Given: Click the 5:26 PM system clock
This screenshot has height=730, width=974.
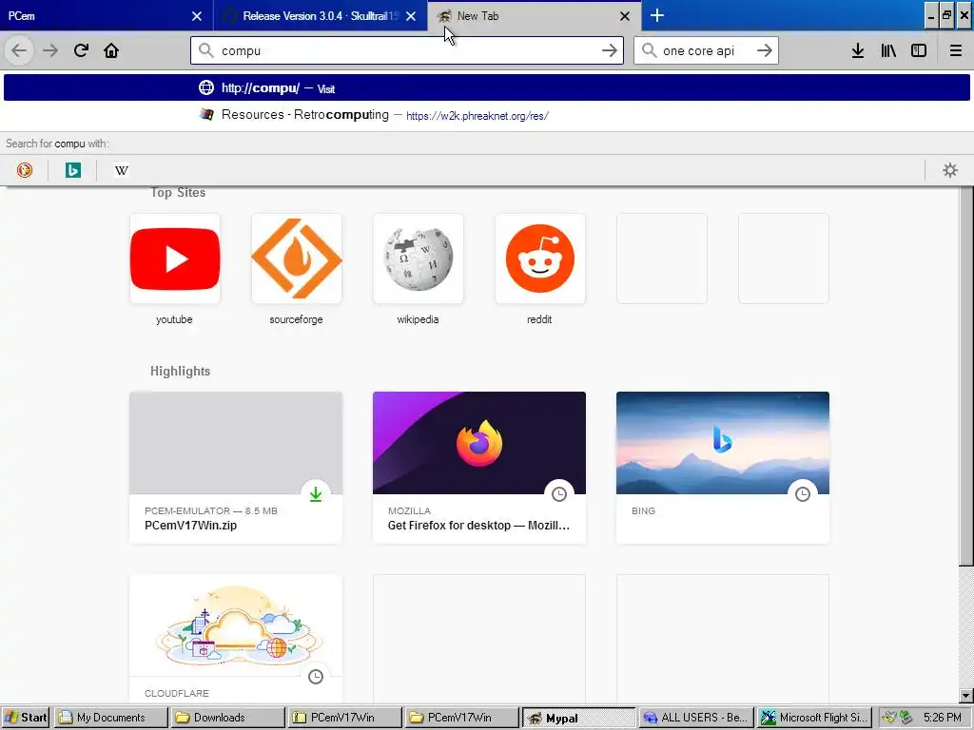Looking at the screenshot, I should [x=942, y=718].
